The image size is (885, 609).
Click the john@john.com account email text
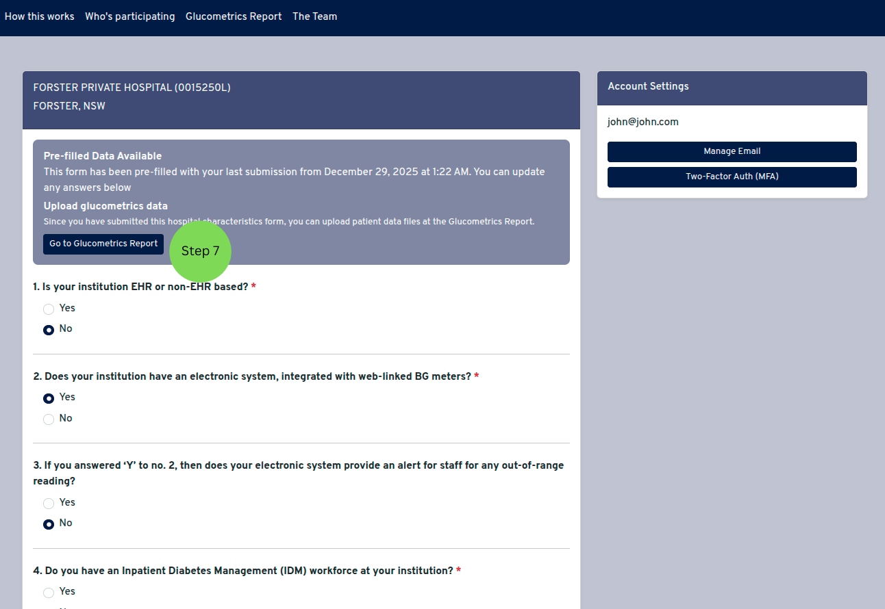[x=643, y=122]
